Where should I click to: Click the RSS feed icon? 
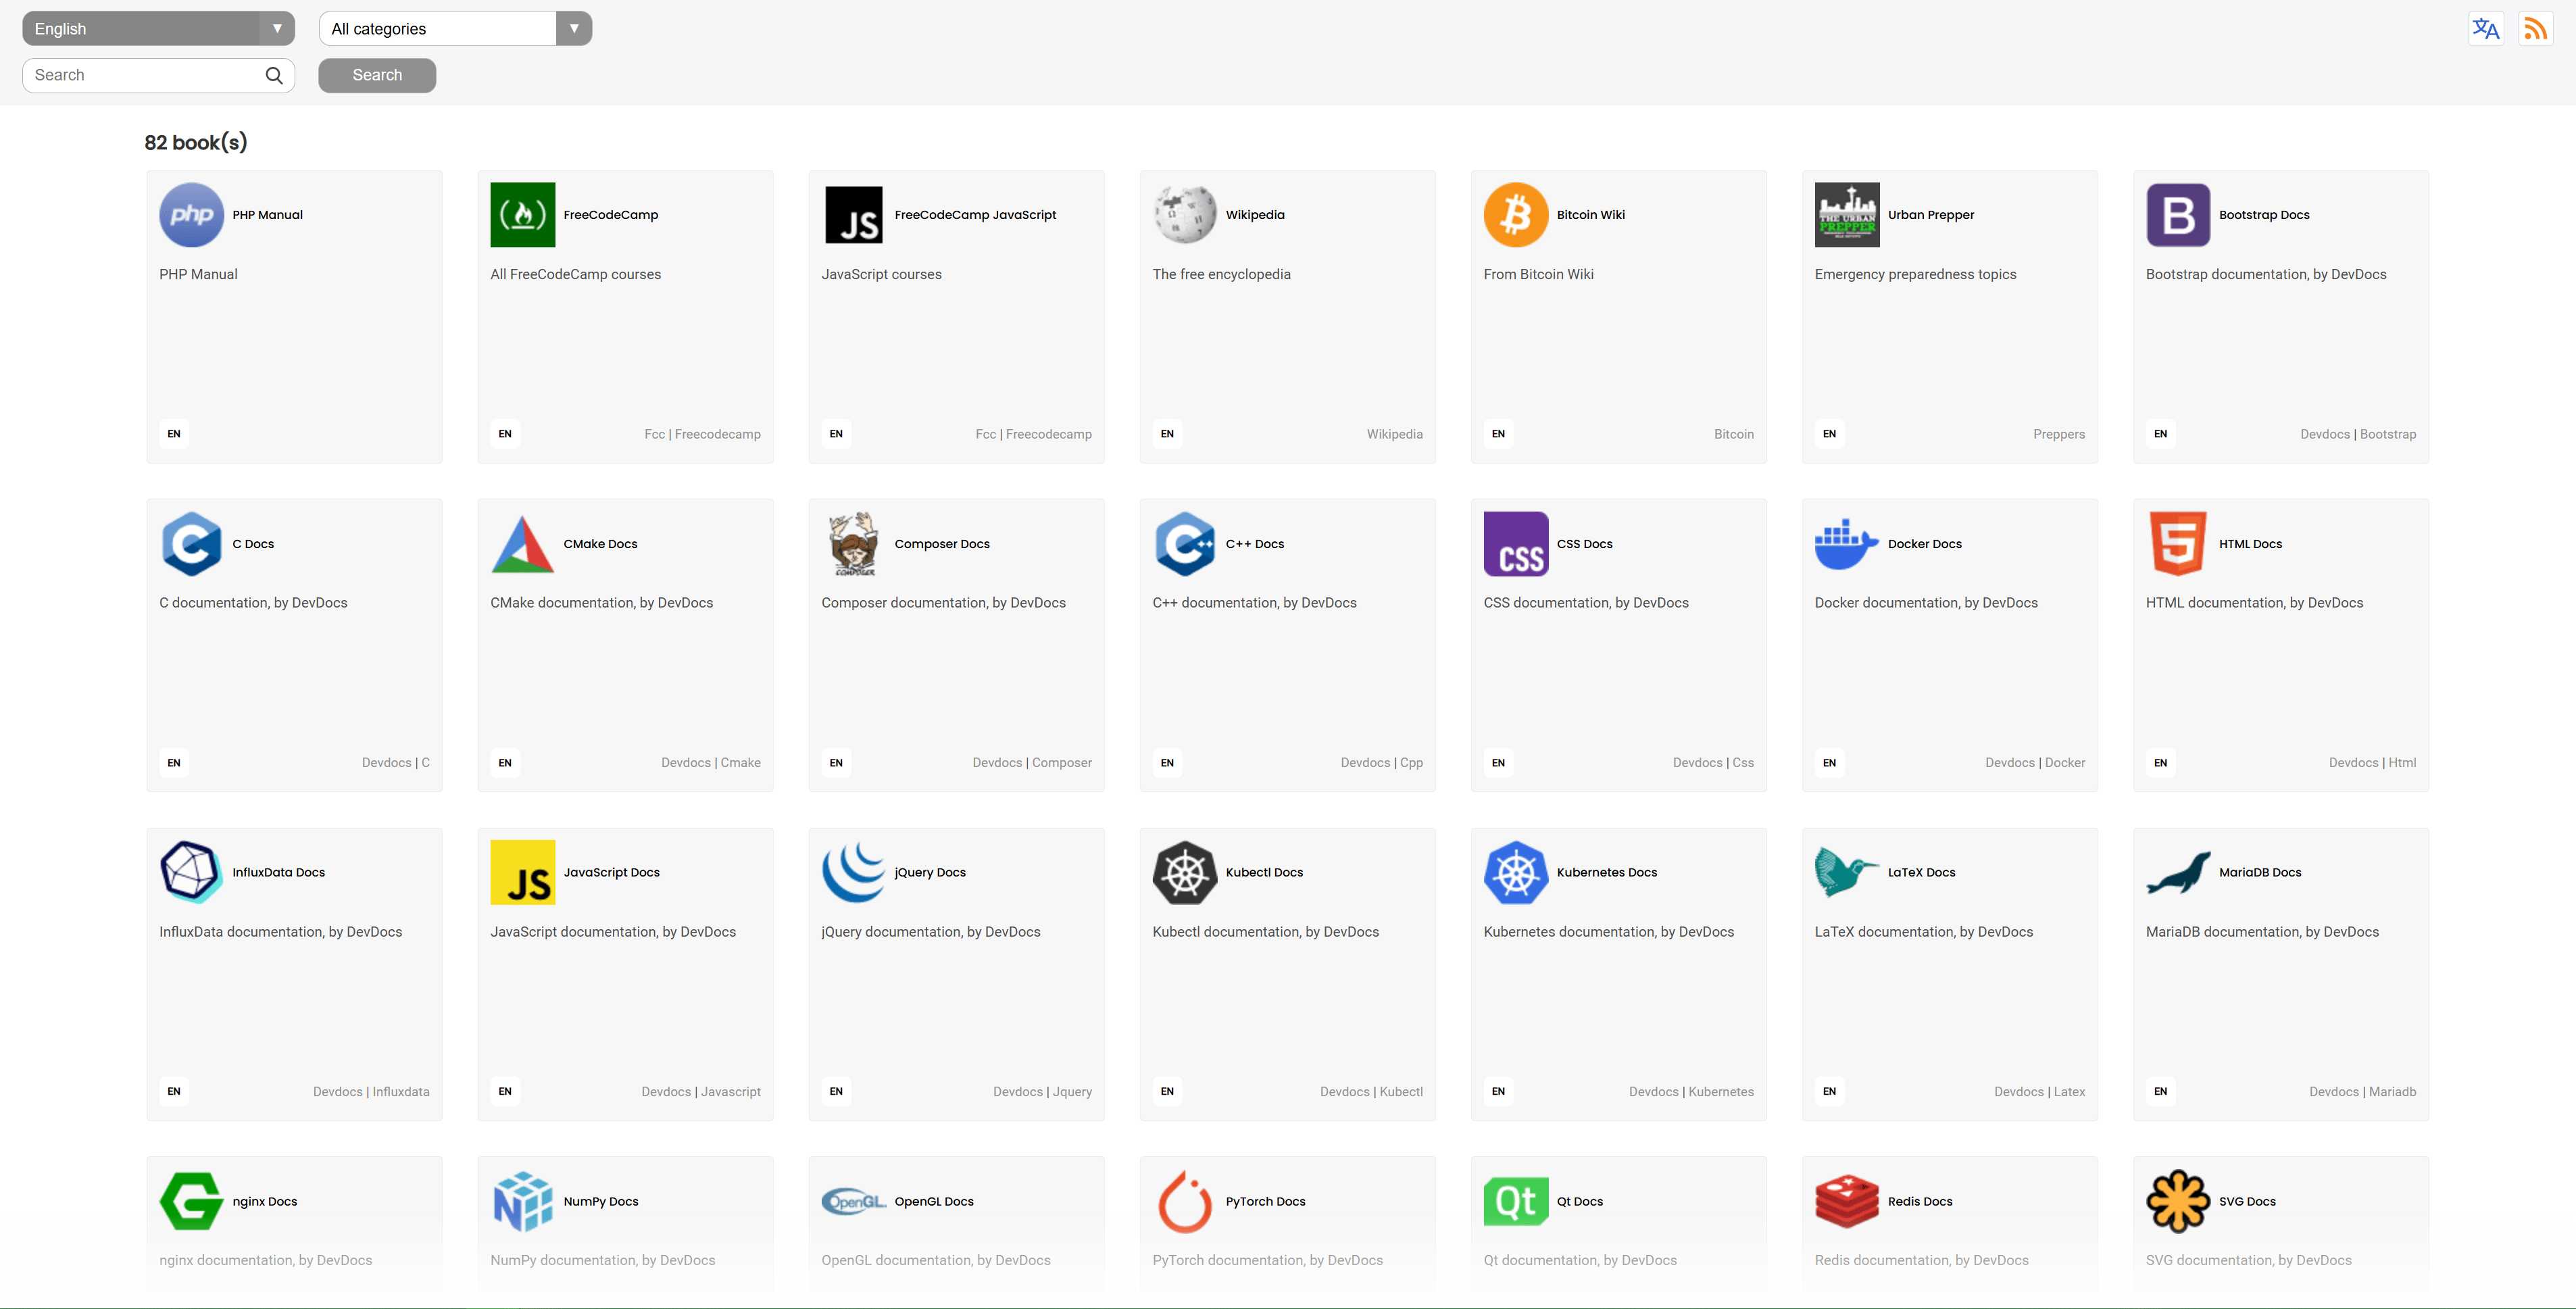[x=2535, y=29]
